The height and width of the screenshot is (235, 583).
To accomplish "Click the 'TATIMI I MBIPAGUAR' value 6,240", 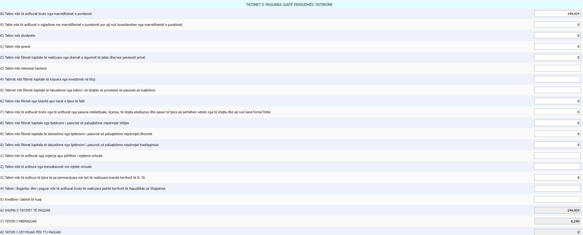I will (x=557, y=221).
